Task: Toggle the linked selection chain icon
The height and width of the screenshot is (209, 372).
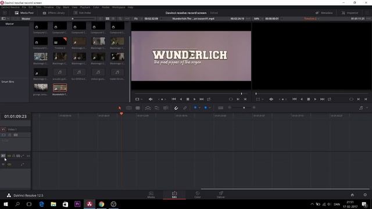Action: pos(185,108)
